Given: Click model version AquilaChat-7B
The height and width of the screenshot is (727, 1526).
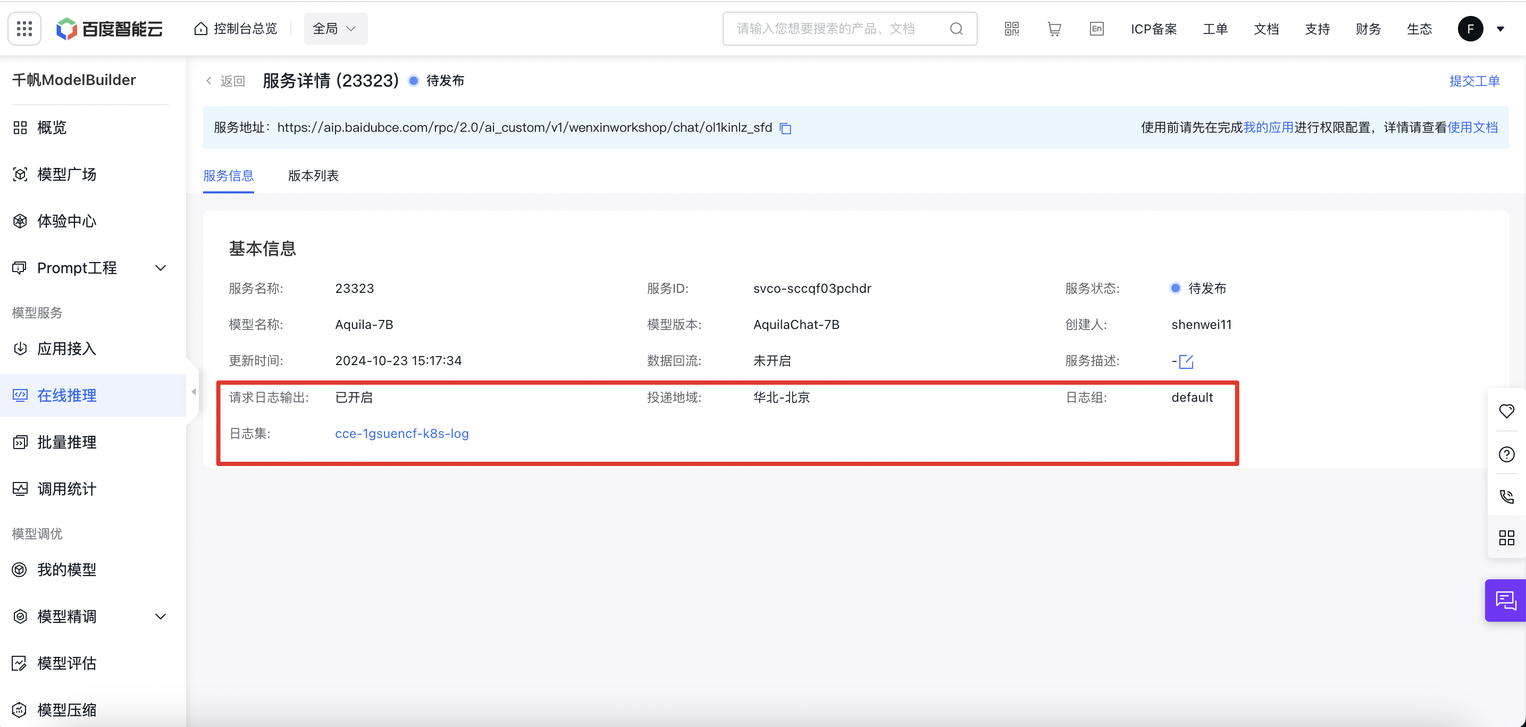Looking at the screenshot, I should click(796, 324).
